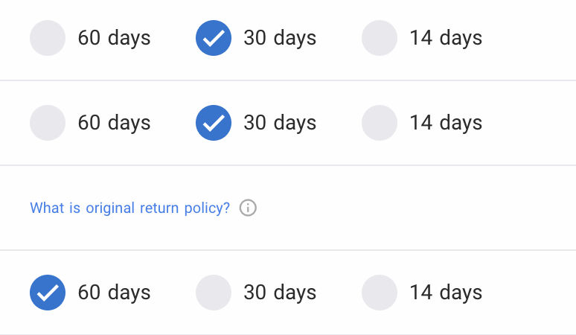
Task: Pick the 14 days radio circle in second row
Action: tap(380, 123)
